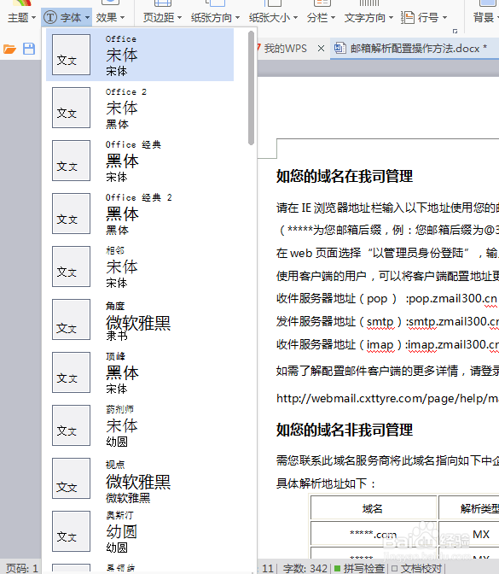499x574 pixels.
Task: Open the page setup dialog launcher
Action: click(455, 32)
